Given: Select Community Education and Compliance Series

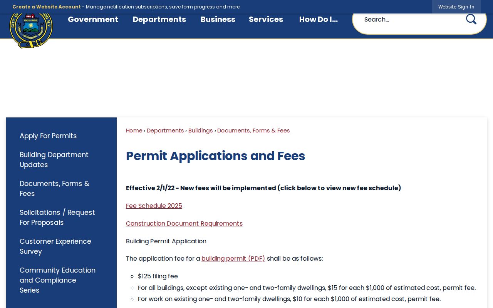Looking at the screenshot, I should (57, 280).
